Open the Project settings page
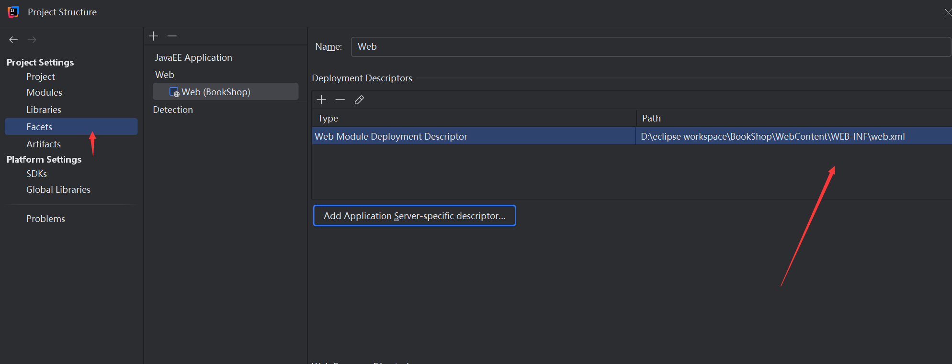 click(41, 77)
